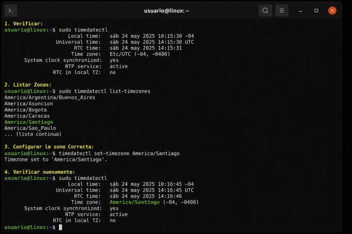Image resolution: width=352 pixels, height=234 pixels.
Task: Select the heading '3. Configurar la zona Correcta:'
Action: [x=49, y=147]
